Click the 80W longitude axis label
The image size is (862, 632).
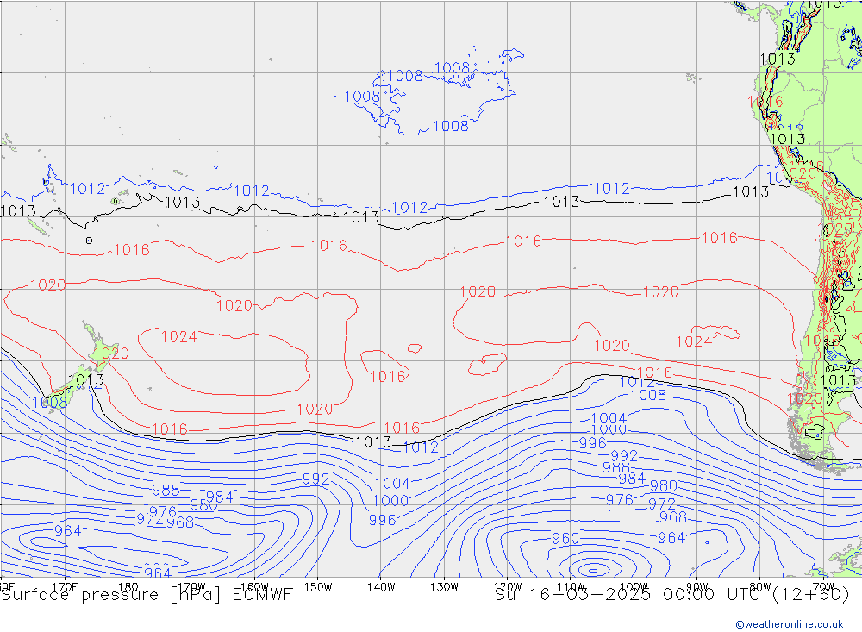[x=760, y=587]
